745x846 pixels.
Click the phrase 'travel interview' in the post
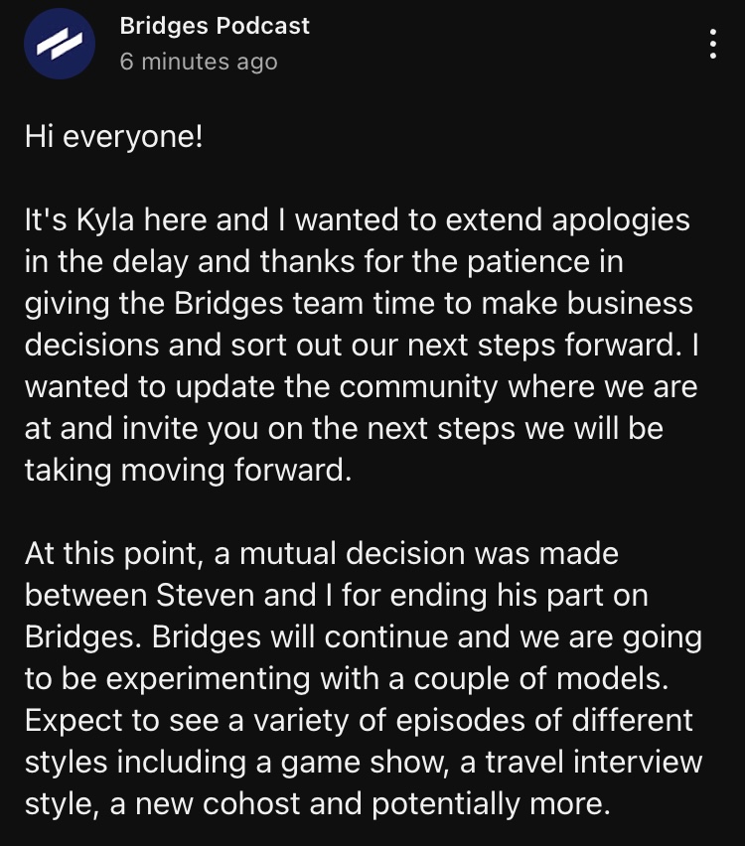593,762
